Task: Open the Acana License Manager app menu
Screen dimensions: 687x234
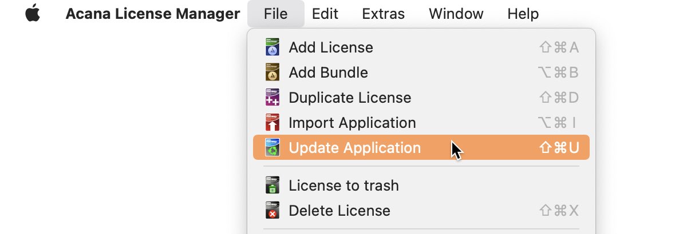Action: click(153, 14)
